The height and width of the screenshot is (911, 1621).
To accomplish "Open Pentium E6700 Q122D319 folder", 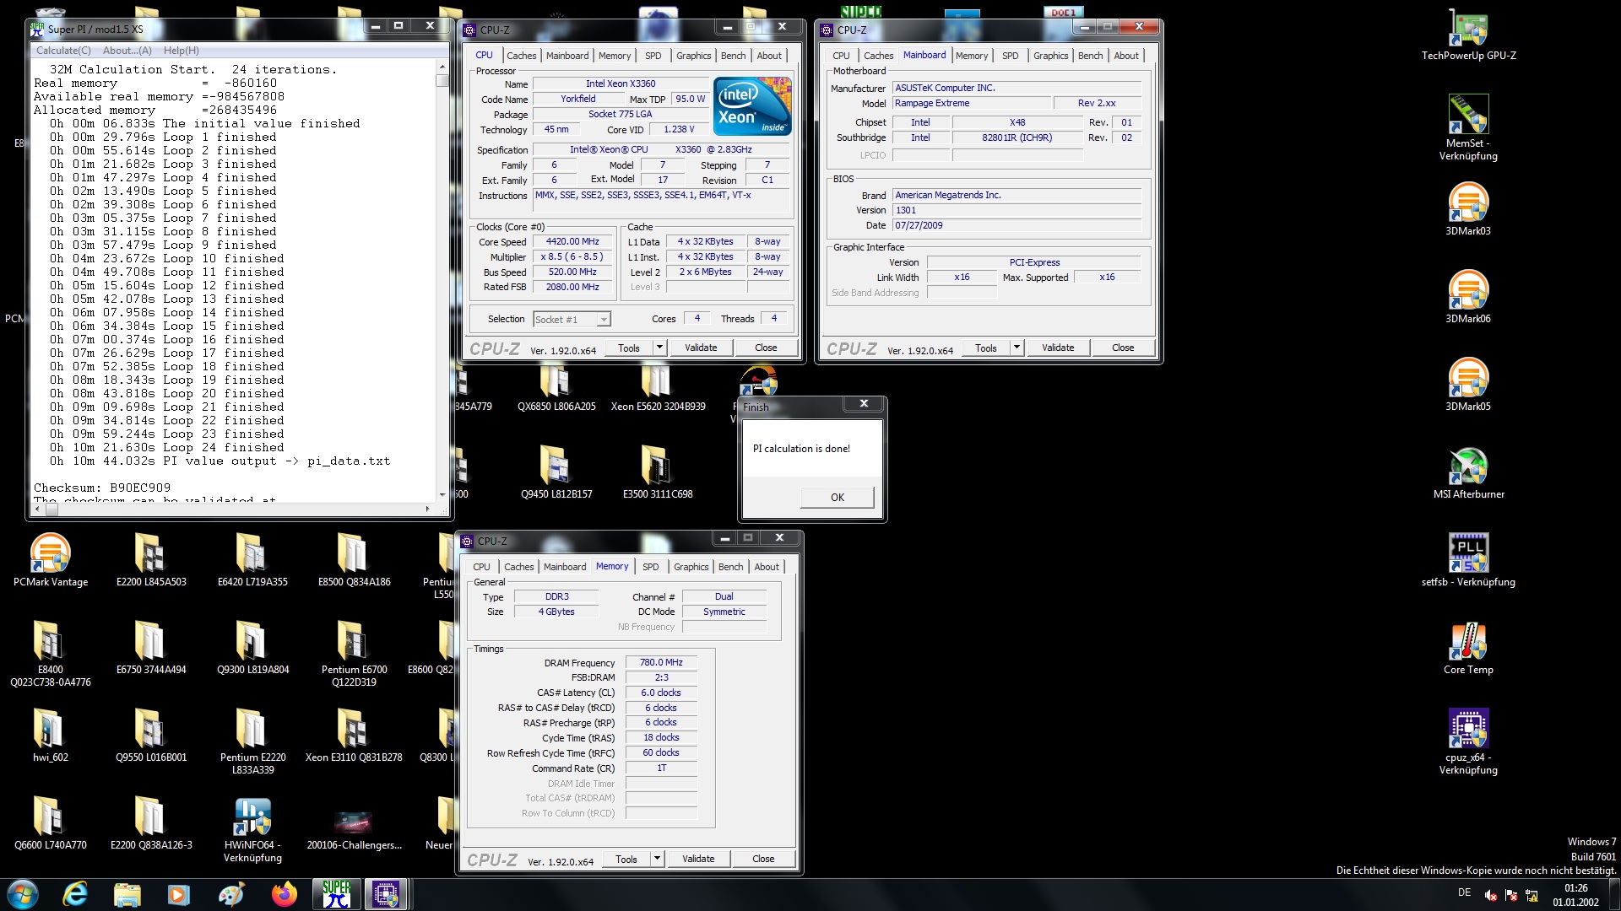I will [x=354, y=654].
